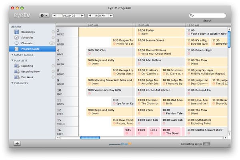Add a new playlist with plus button

(17, 143)
